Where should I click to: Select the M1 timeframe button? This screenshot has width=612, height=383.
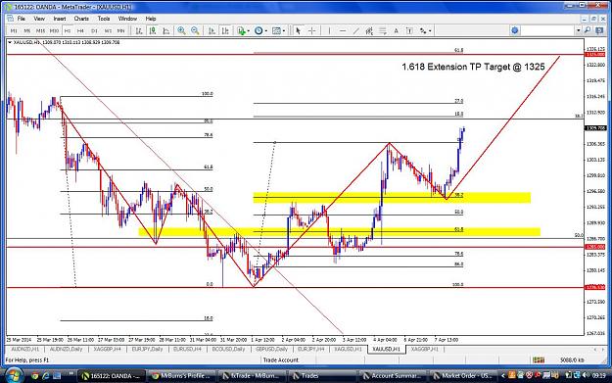(x=14, y=30)
